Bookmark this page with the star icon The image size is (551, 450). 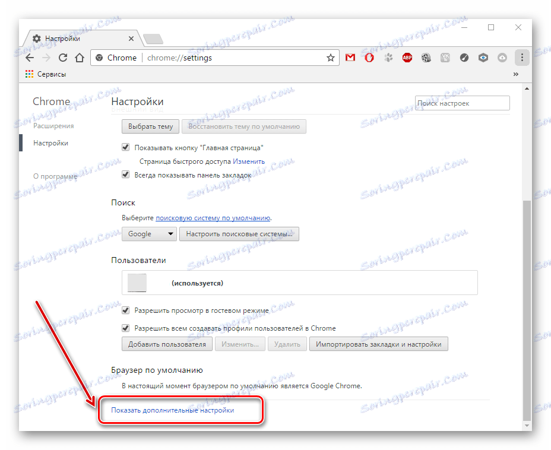tap(330, 58)
